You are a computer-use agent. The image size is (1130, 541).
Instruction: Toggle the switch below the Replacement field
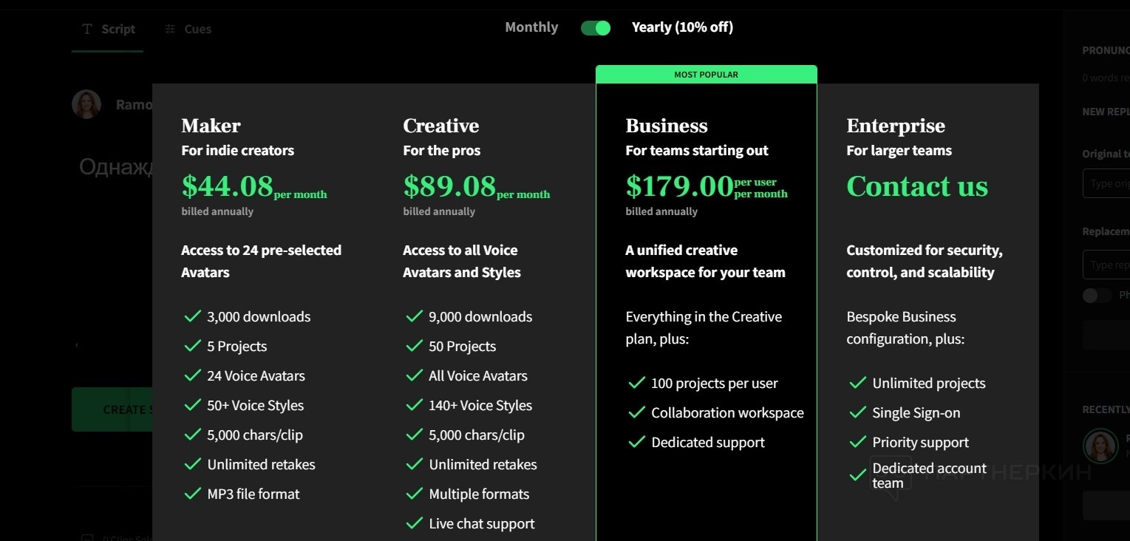1097,296
